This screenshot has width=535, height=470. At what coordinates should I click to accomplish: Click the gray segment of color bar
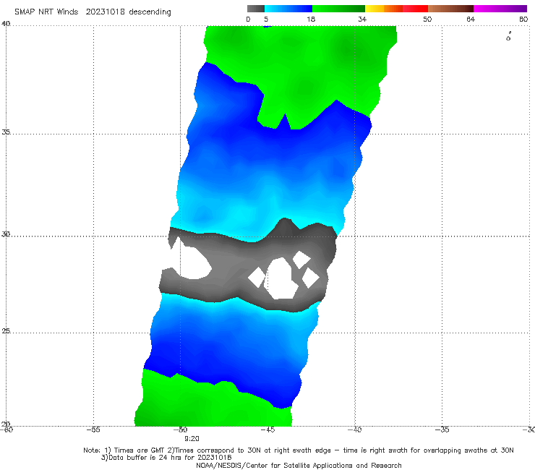256,9
